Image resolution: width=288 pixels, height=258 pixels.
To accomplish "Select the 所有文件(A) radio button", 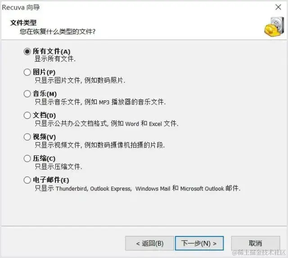I will 27,51.
